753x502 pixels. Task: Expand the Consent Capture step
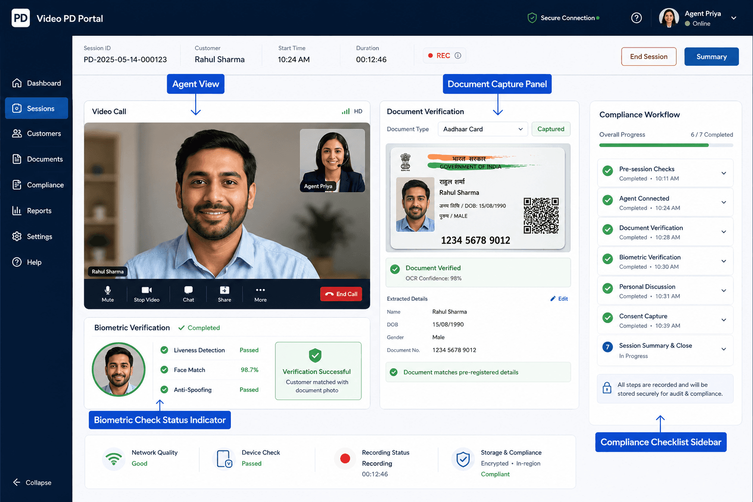(724, 320)
